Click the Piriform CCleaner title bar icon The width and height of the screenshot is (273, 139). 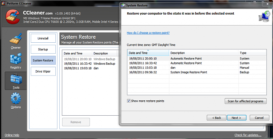coord(4,3)
